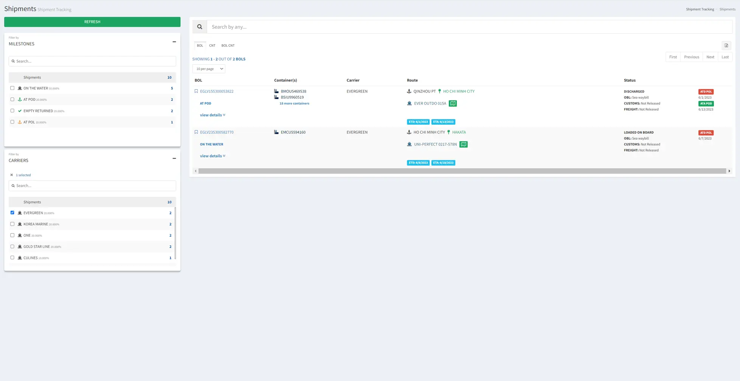Expand view details for EGLV155300053822
Viewport: 740px width, 381px height.
(x=213, y=115)
